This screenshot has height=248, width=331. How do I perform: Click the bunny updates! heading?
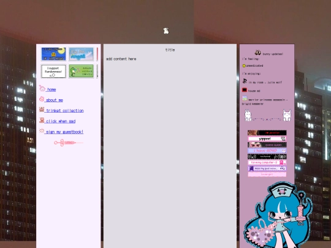[273, 54]
